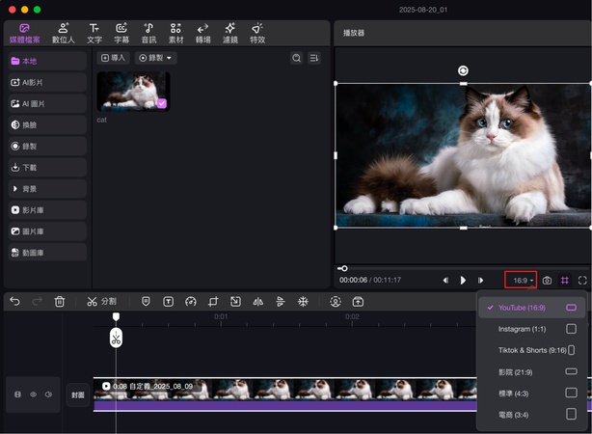
Task: Mute the track with speaker icon
Action: [48, 394]
